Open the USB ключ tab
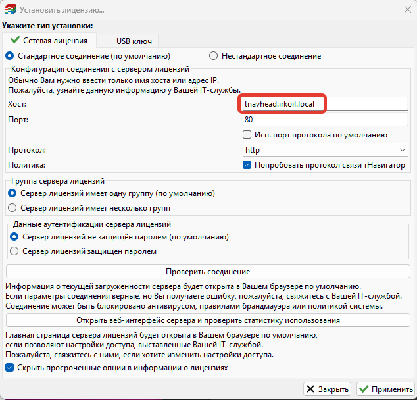Screen dimensions: 417x400 [x=128, y=41]
